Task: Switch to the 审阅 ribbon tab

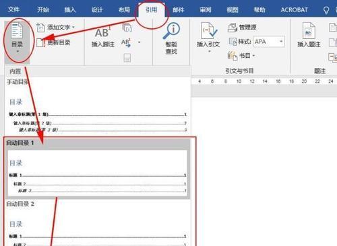Action: point(206,9)
